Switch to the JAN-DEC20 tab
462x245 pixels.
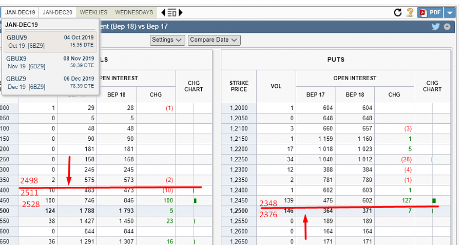(x=57, y=12)
